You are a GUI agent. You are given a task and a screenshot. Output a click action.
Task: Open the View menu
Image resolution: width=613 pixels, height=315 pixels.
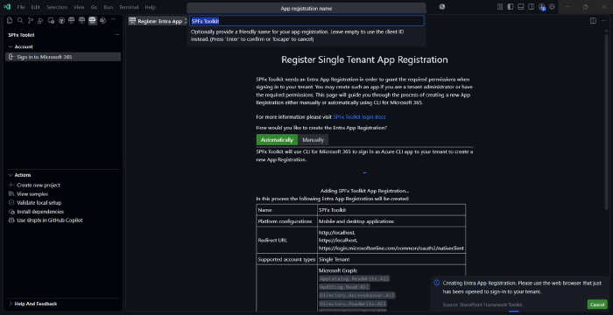(79, 7)
